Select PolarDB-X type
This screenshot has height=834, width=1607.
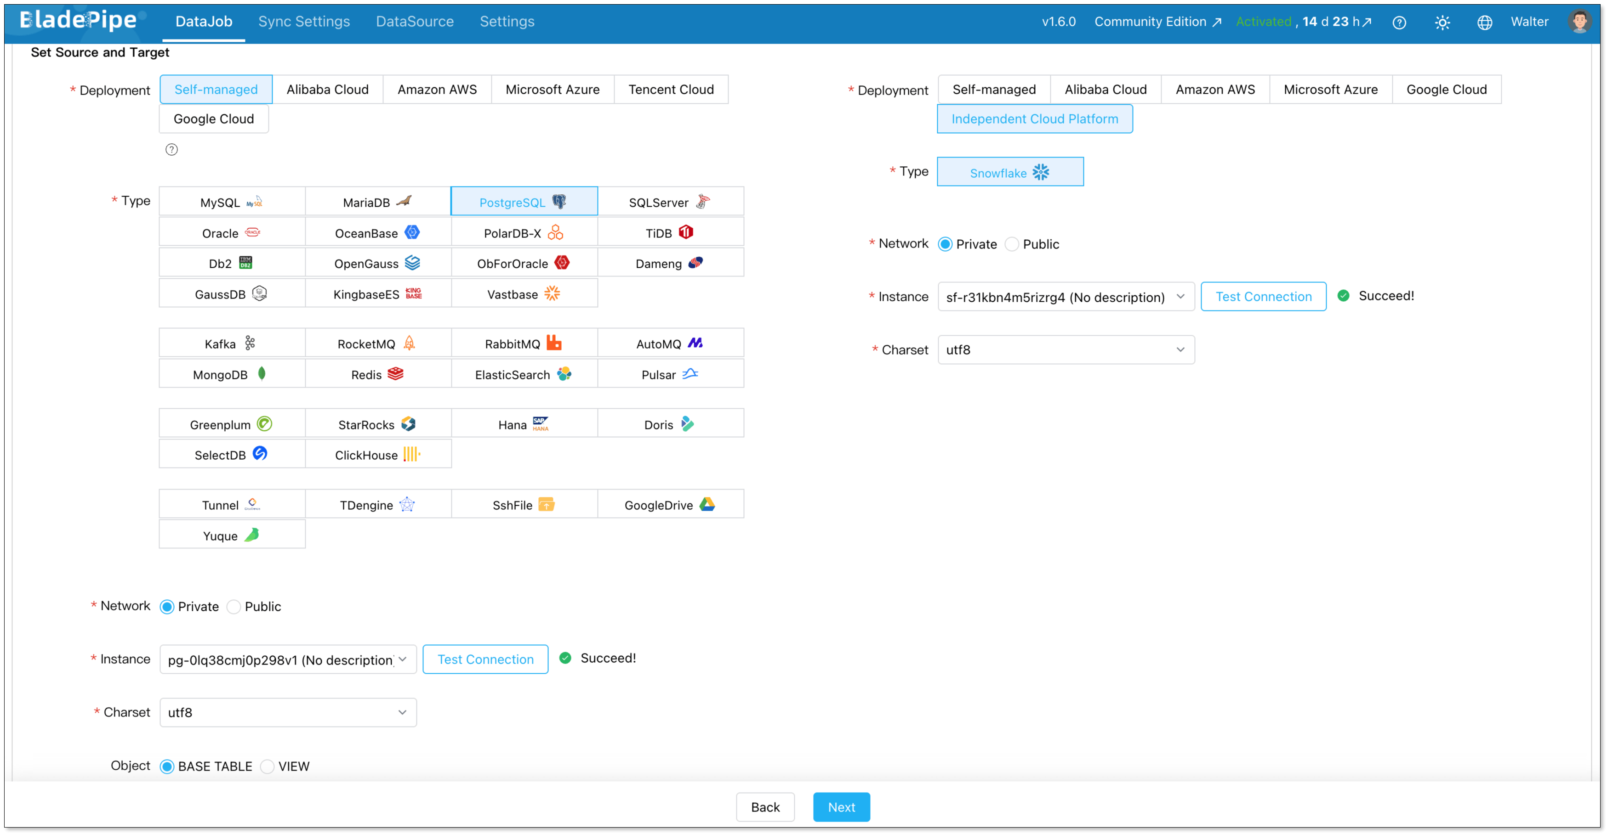point(524,232)
